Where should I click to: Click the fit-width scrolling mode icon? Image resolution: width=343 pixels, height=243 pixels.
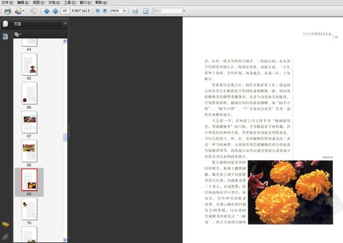click(135, 11)
